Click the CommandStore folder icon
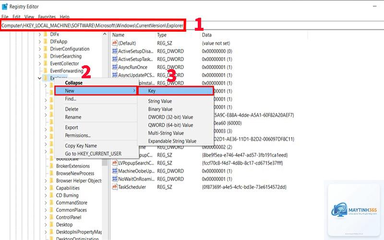The width and height of the screenshot is (384, 240). coord(51,203)
